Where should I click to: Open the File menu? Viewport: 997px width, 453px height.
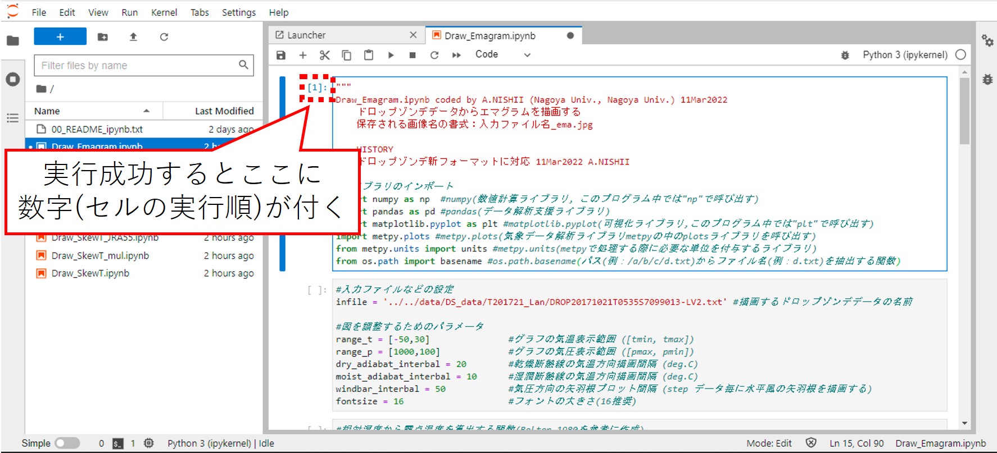(x=39, y=12)
